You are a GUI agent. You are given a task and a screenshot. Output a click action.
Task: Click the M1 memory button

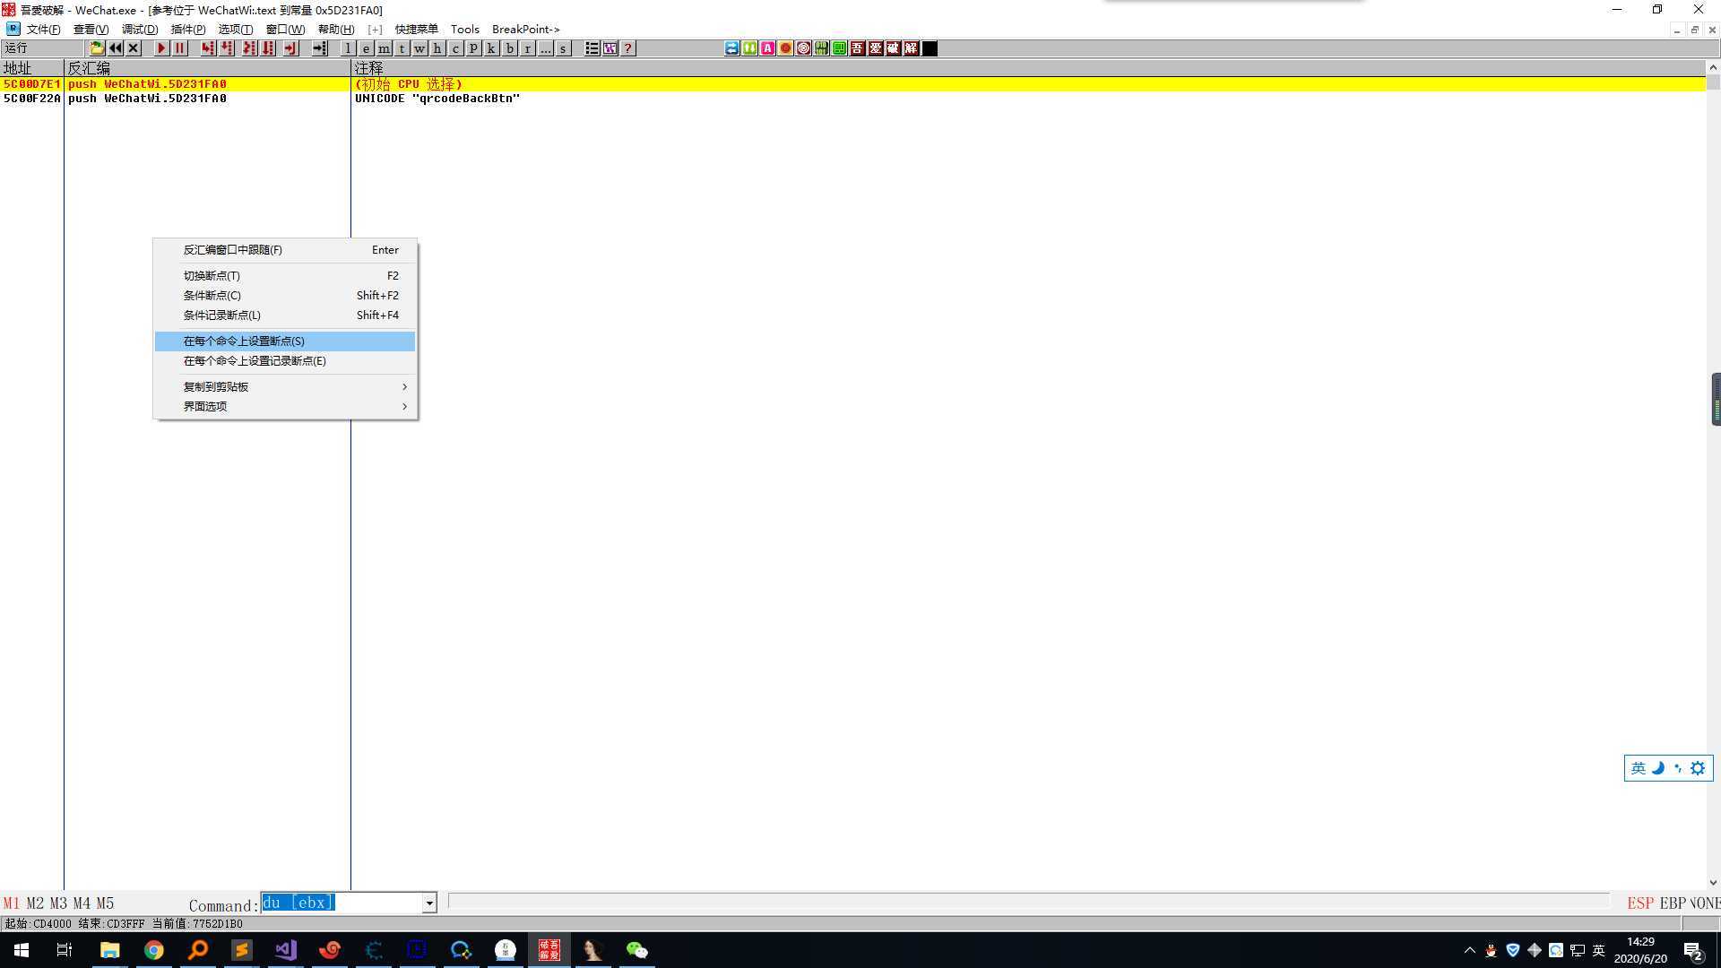pyautogui.click(x=12, y=903)
